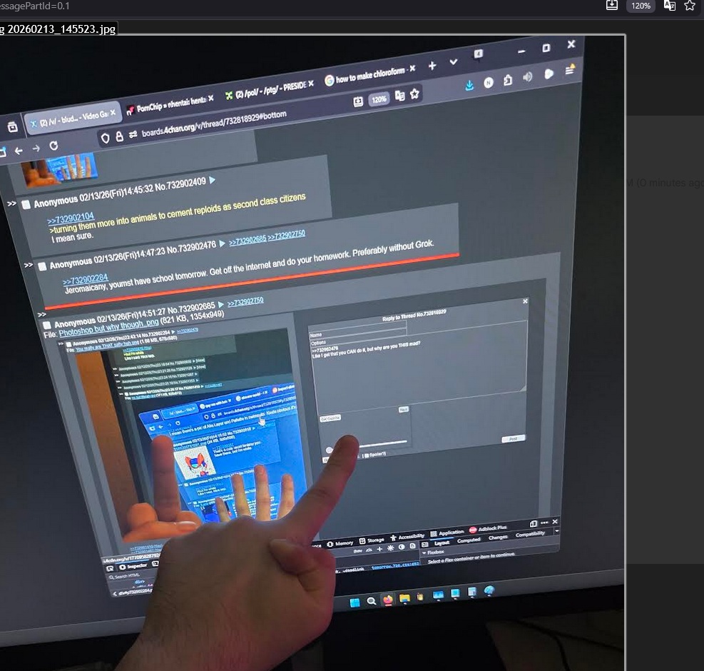Select the 20260213_145523.jpg attachment name
This screenshot has width=704, height=671.
(x=61, y=29)
